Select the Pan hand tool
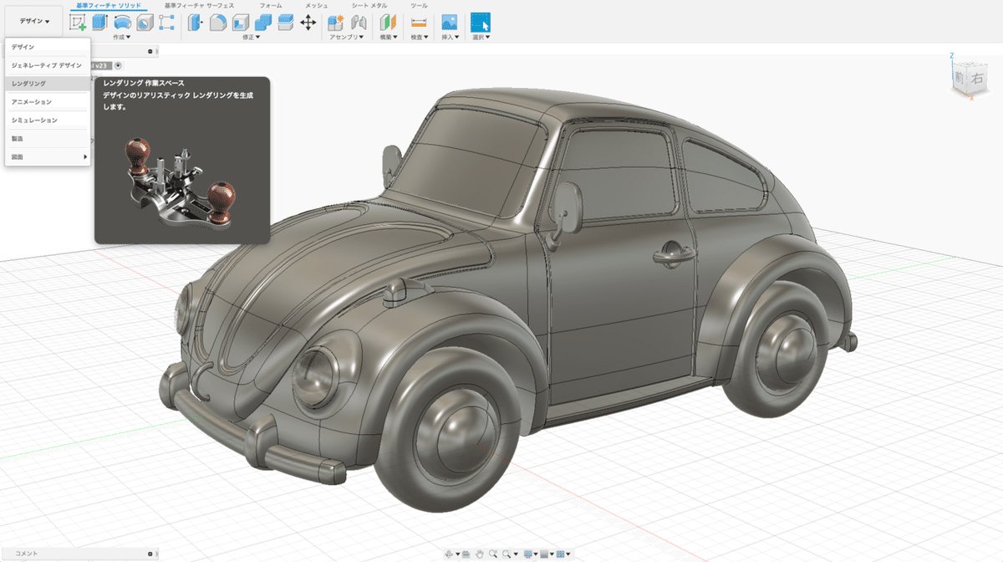 click(x=480, y=554)
